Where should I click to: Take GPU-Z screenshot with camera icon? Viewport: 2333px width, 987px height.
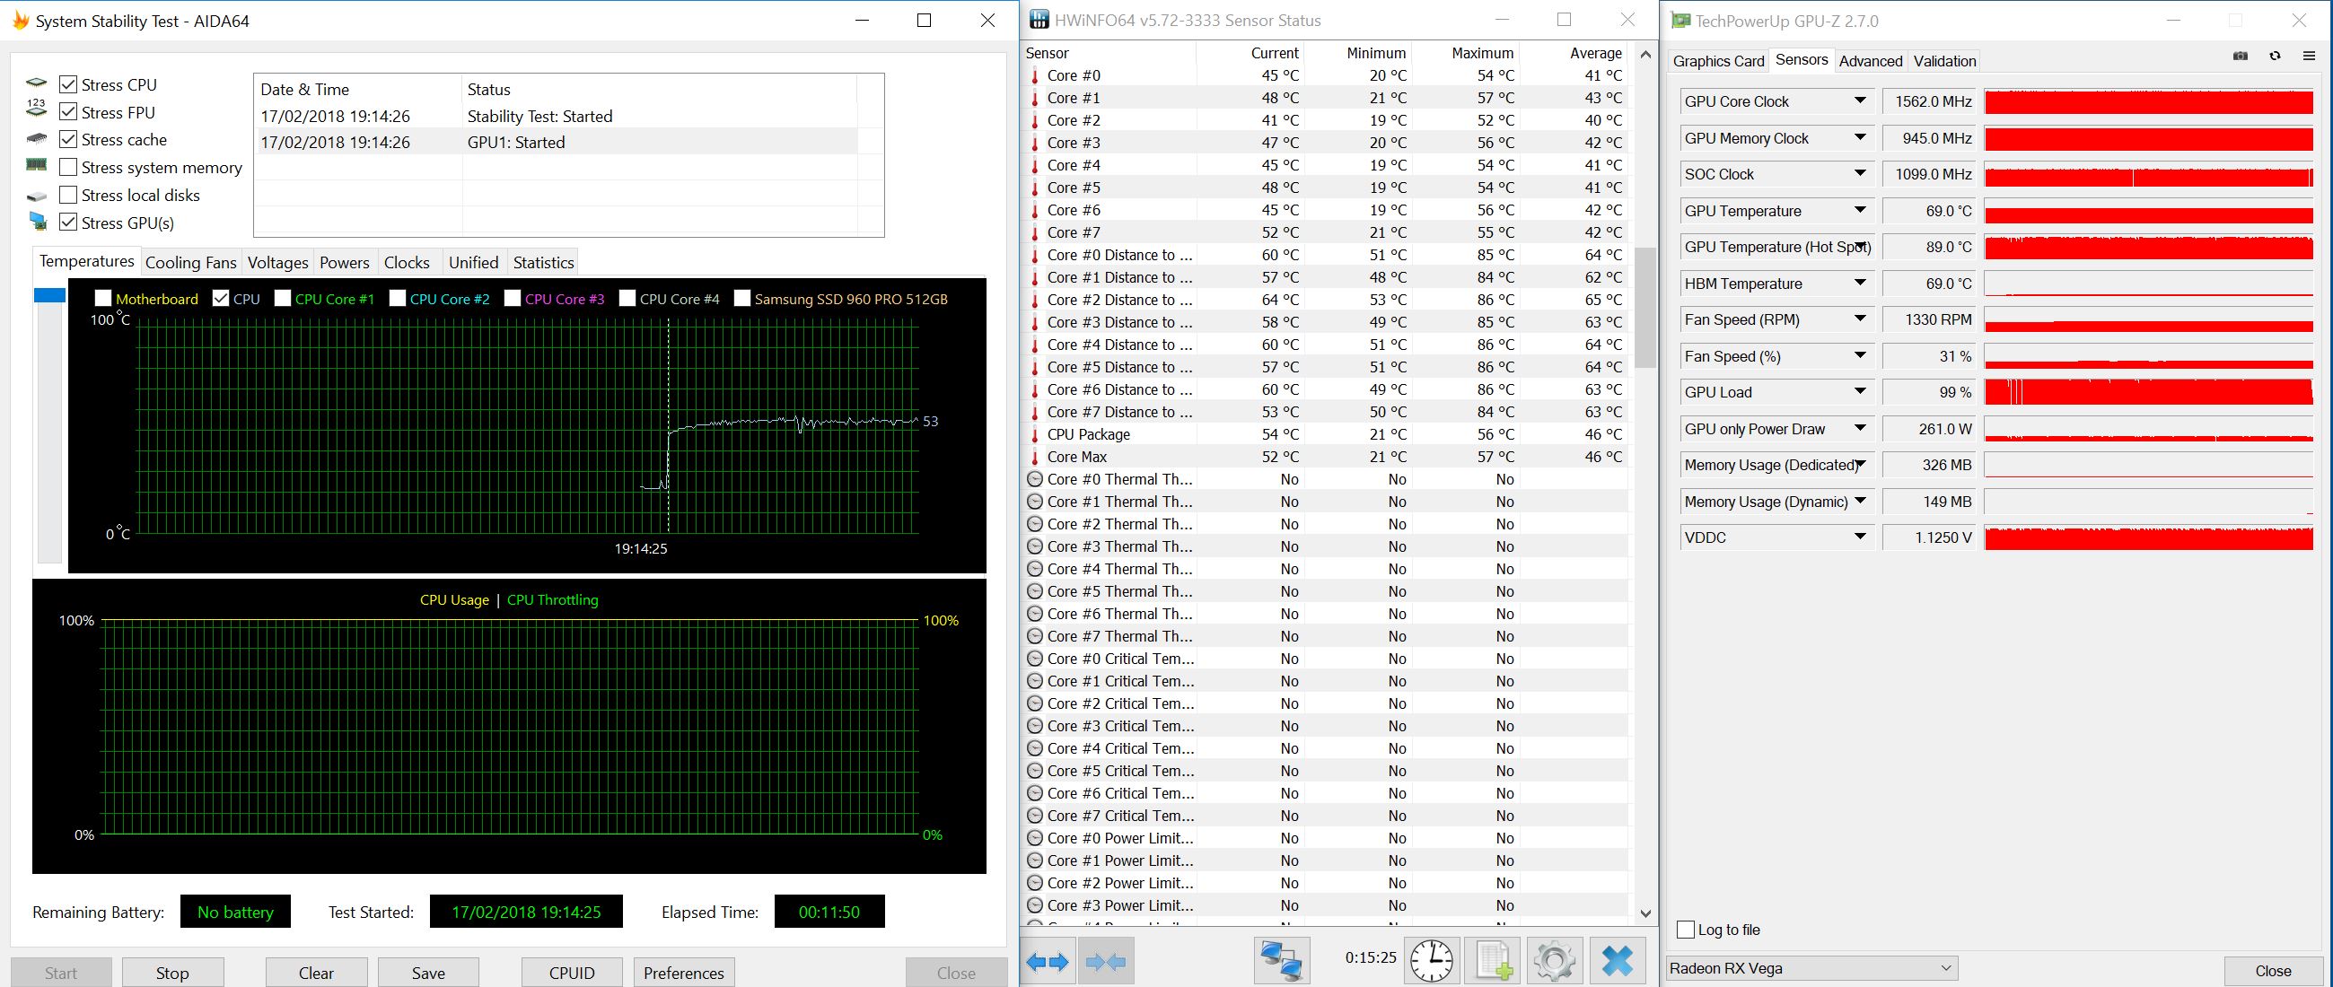[2241, 57]
